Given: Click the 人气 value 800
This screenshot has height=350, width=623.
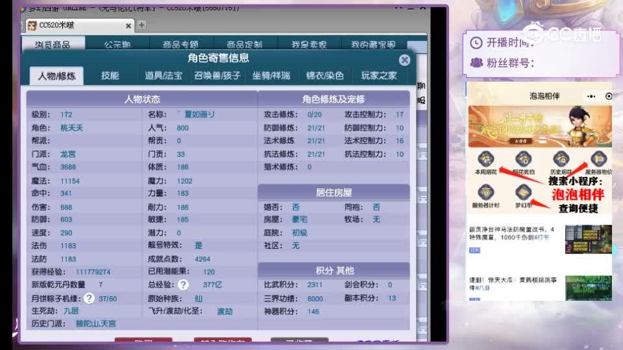Looking at the screenshot, I should (182, 128).
